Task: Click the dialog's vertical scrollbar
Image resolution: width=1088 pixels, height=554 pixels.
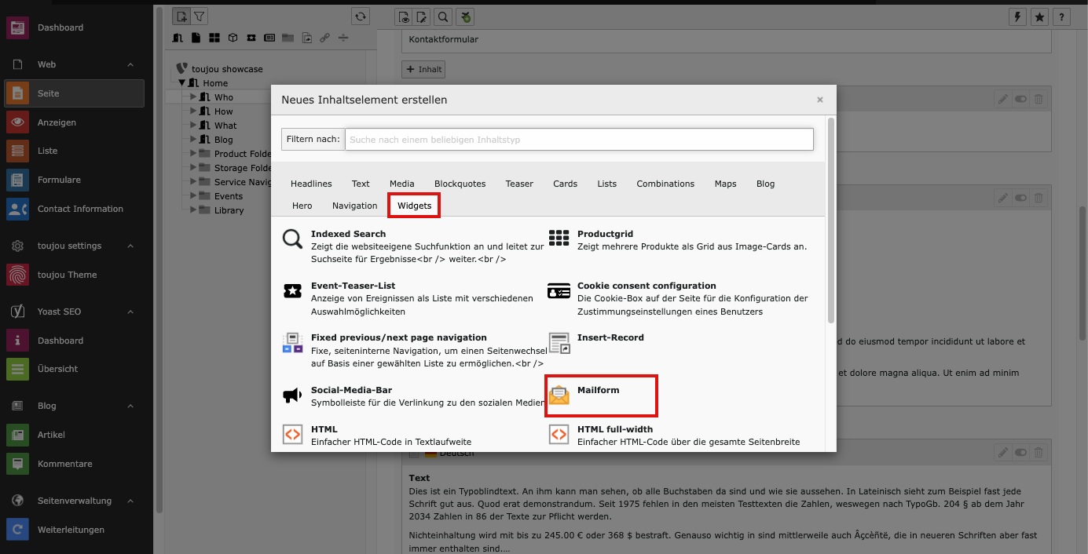Action: point(831,220)
